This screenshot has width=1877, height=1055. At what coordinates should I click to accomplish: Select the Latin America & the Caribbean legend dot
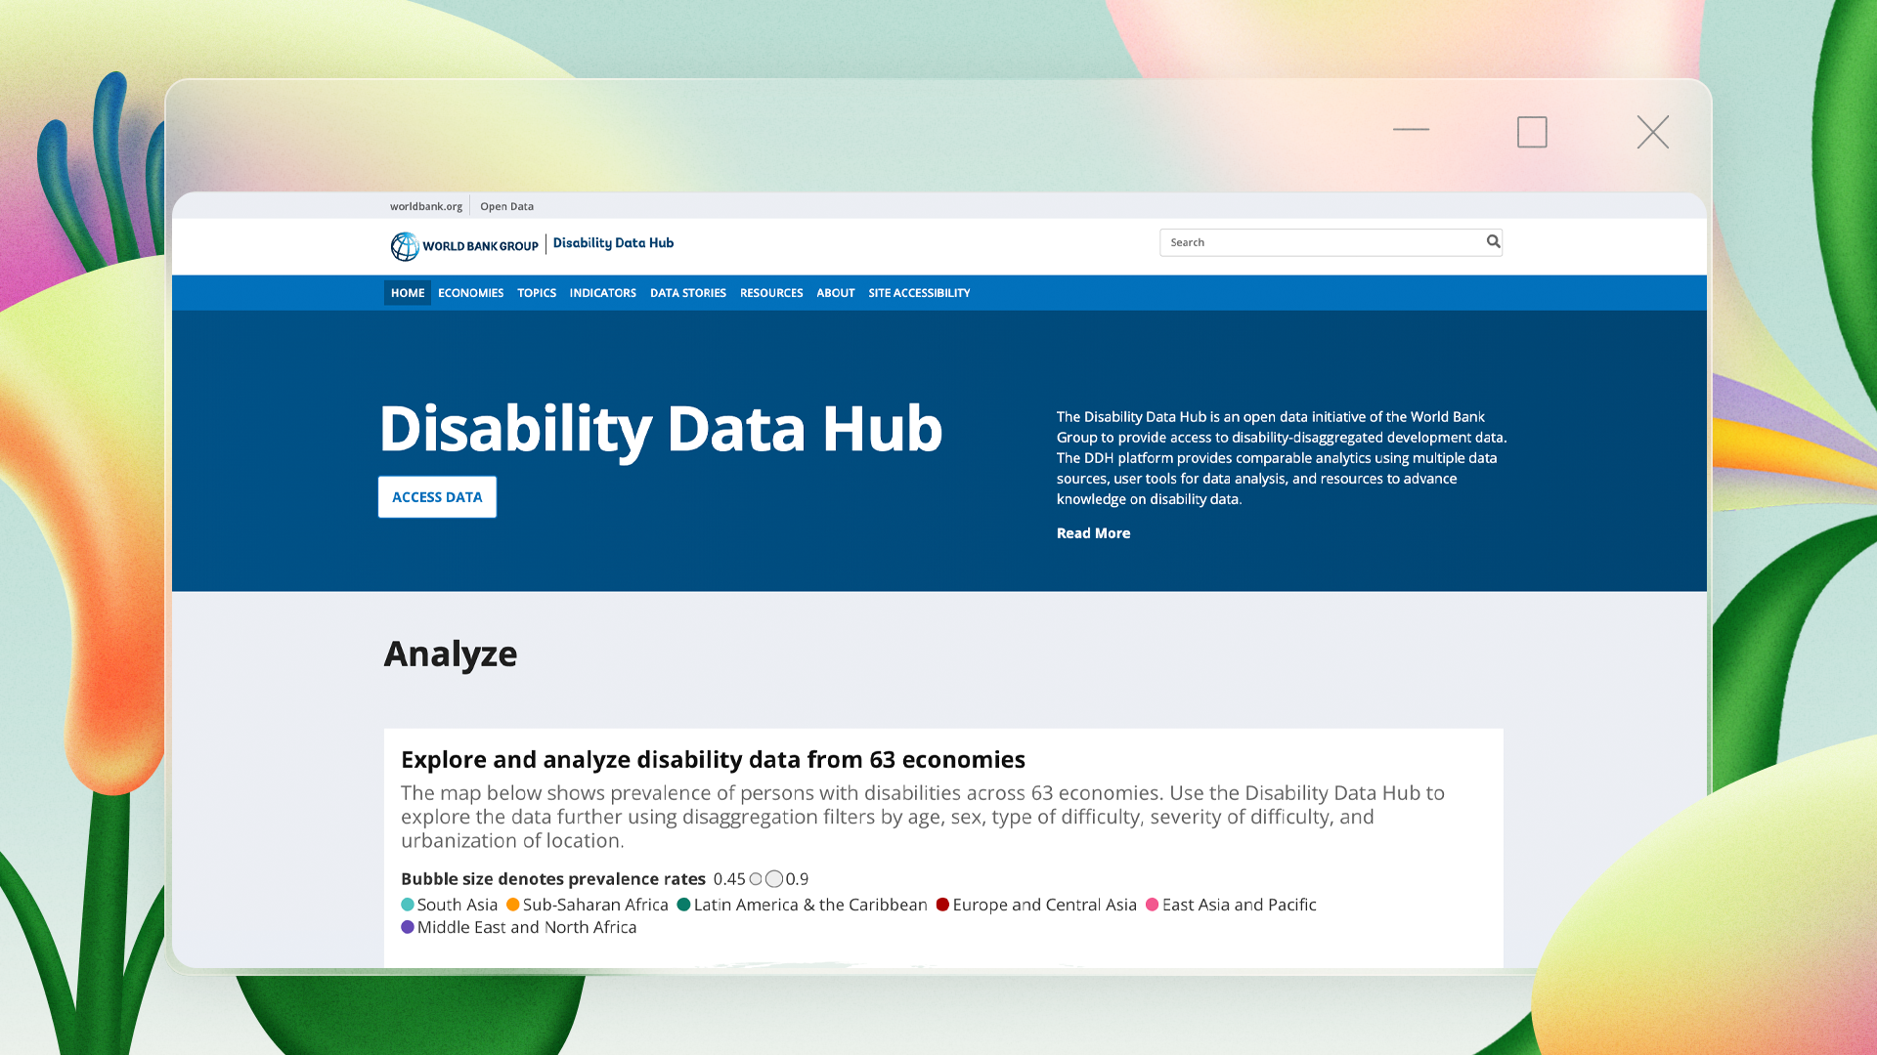[x=682, y=905]
